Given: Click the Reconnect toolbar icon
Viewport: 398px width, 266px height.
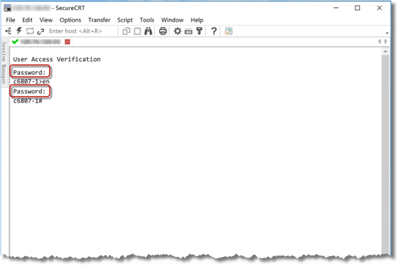Looking at the screenshot, I should coord(30,31).
